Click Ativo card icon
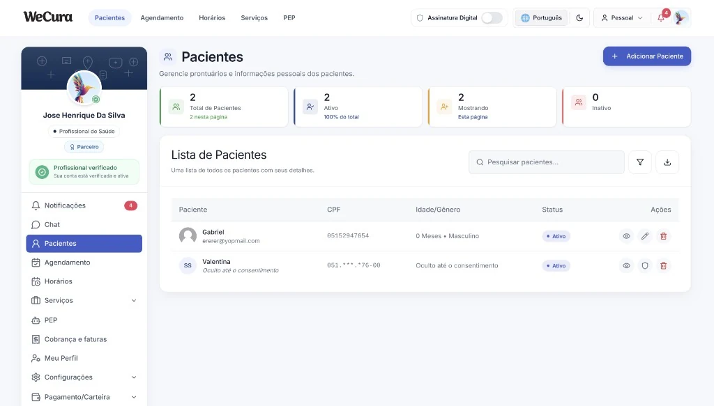Viewport: 714px width, 406px height. (310, 107)
